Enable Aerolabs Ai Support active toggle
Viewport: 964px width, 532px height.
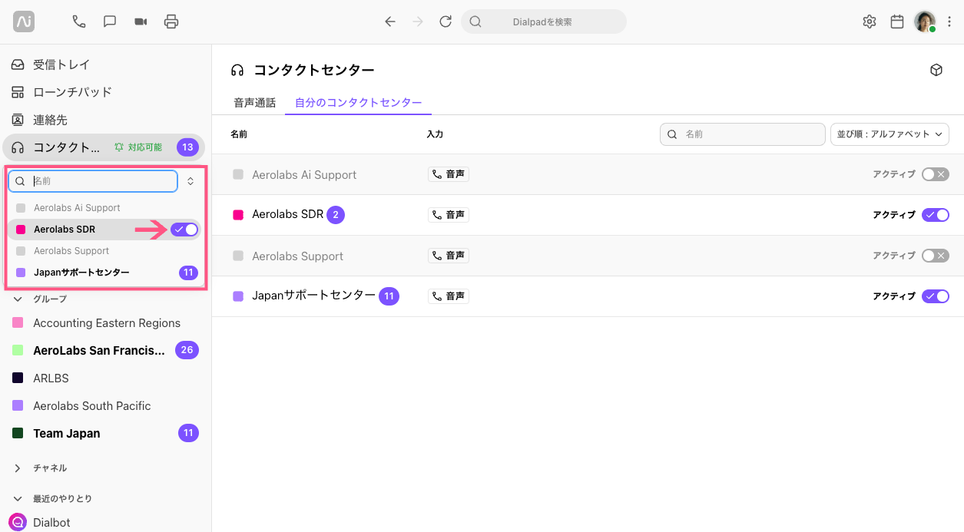[936, 174]
